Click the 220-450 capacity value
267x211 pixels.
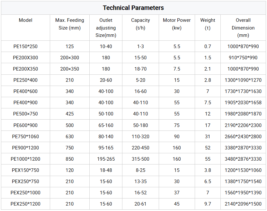(x=140, y=148)
